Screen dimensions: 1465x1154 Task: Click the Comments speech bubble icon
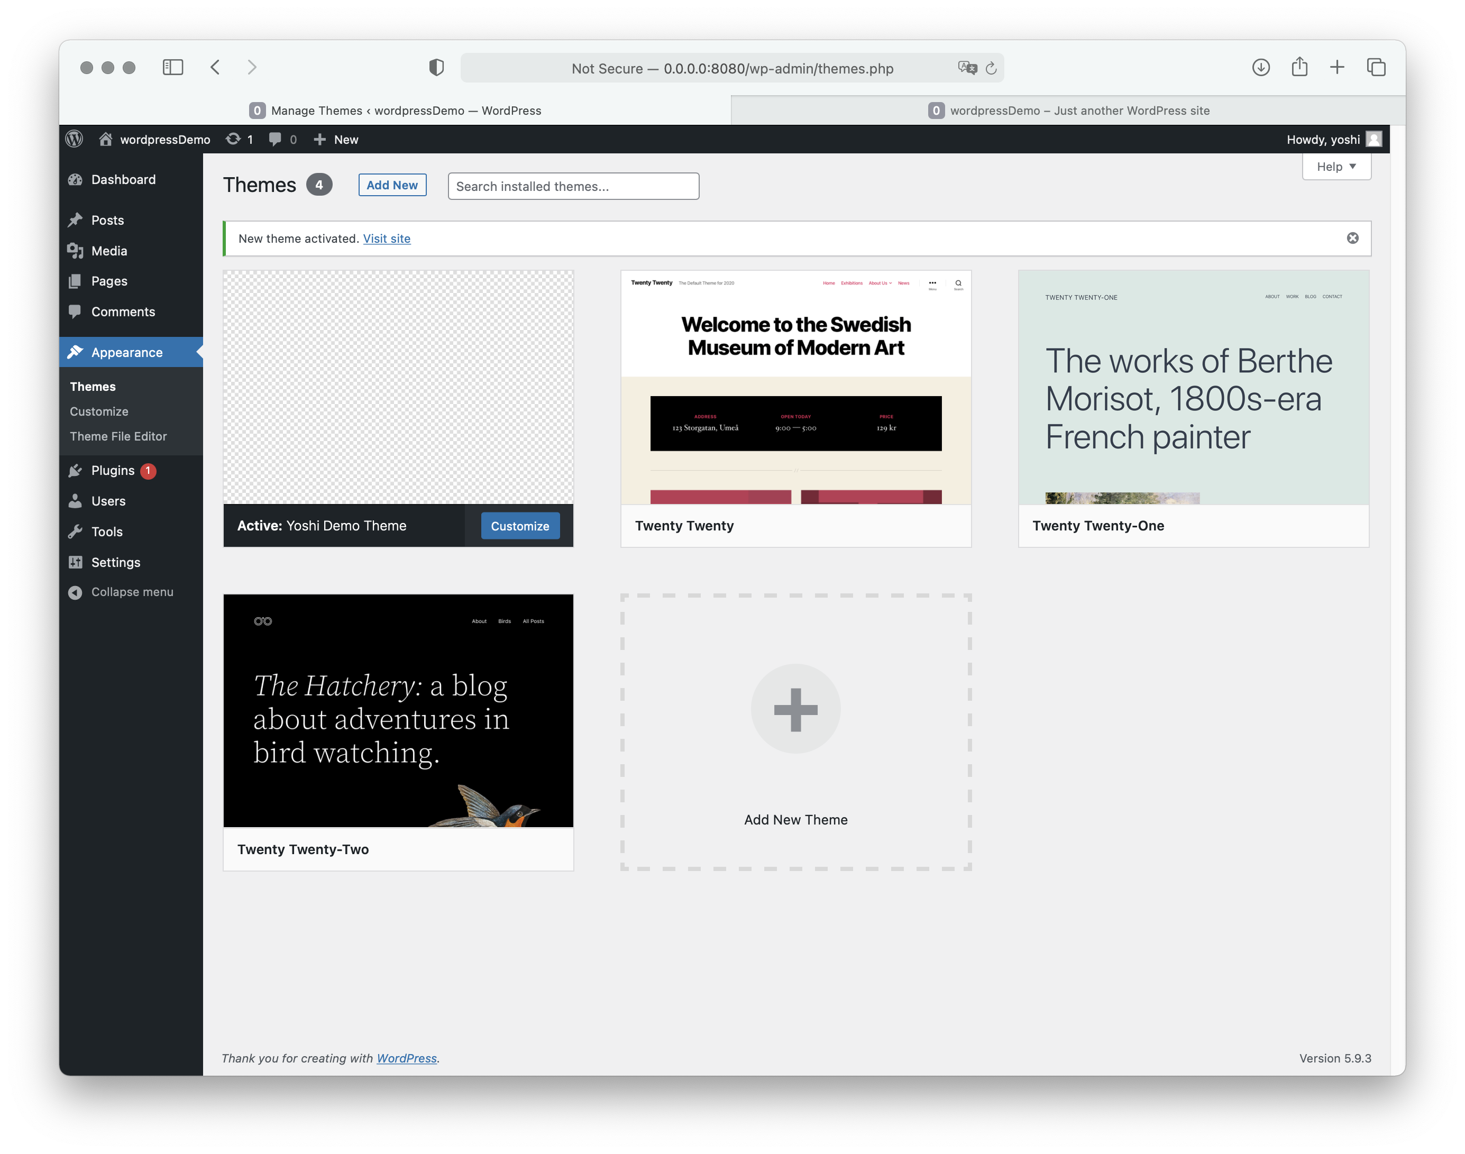pos(75,312)
